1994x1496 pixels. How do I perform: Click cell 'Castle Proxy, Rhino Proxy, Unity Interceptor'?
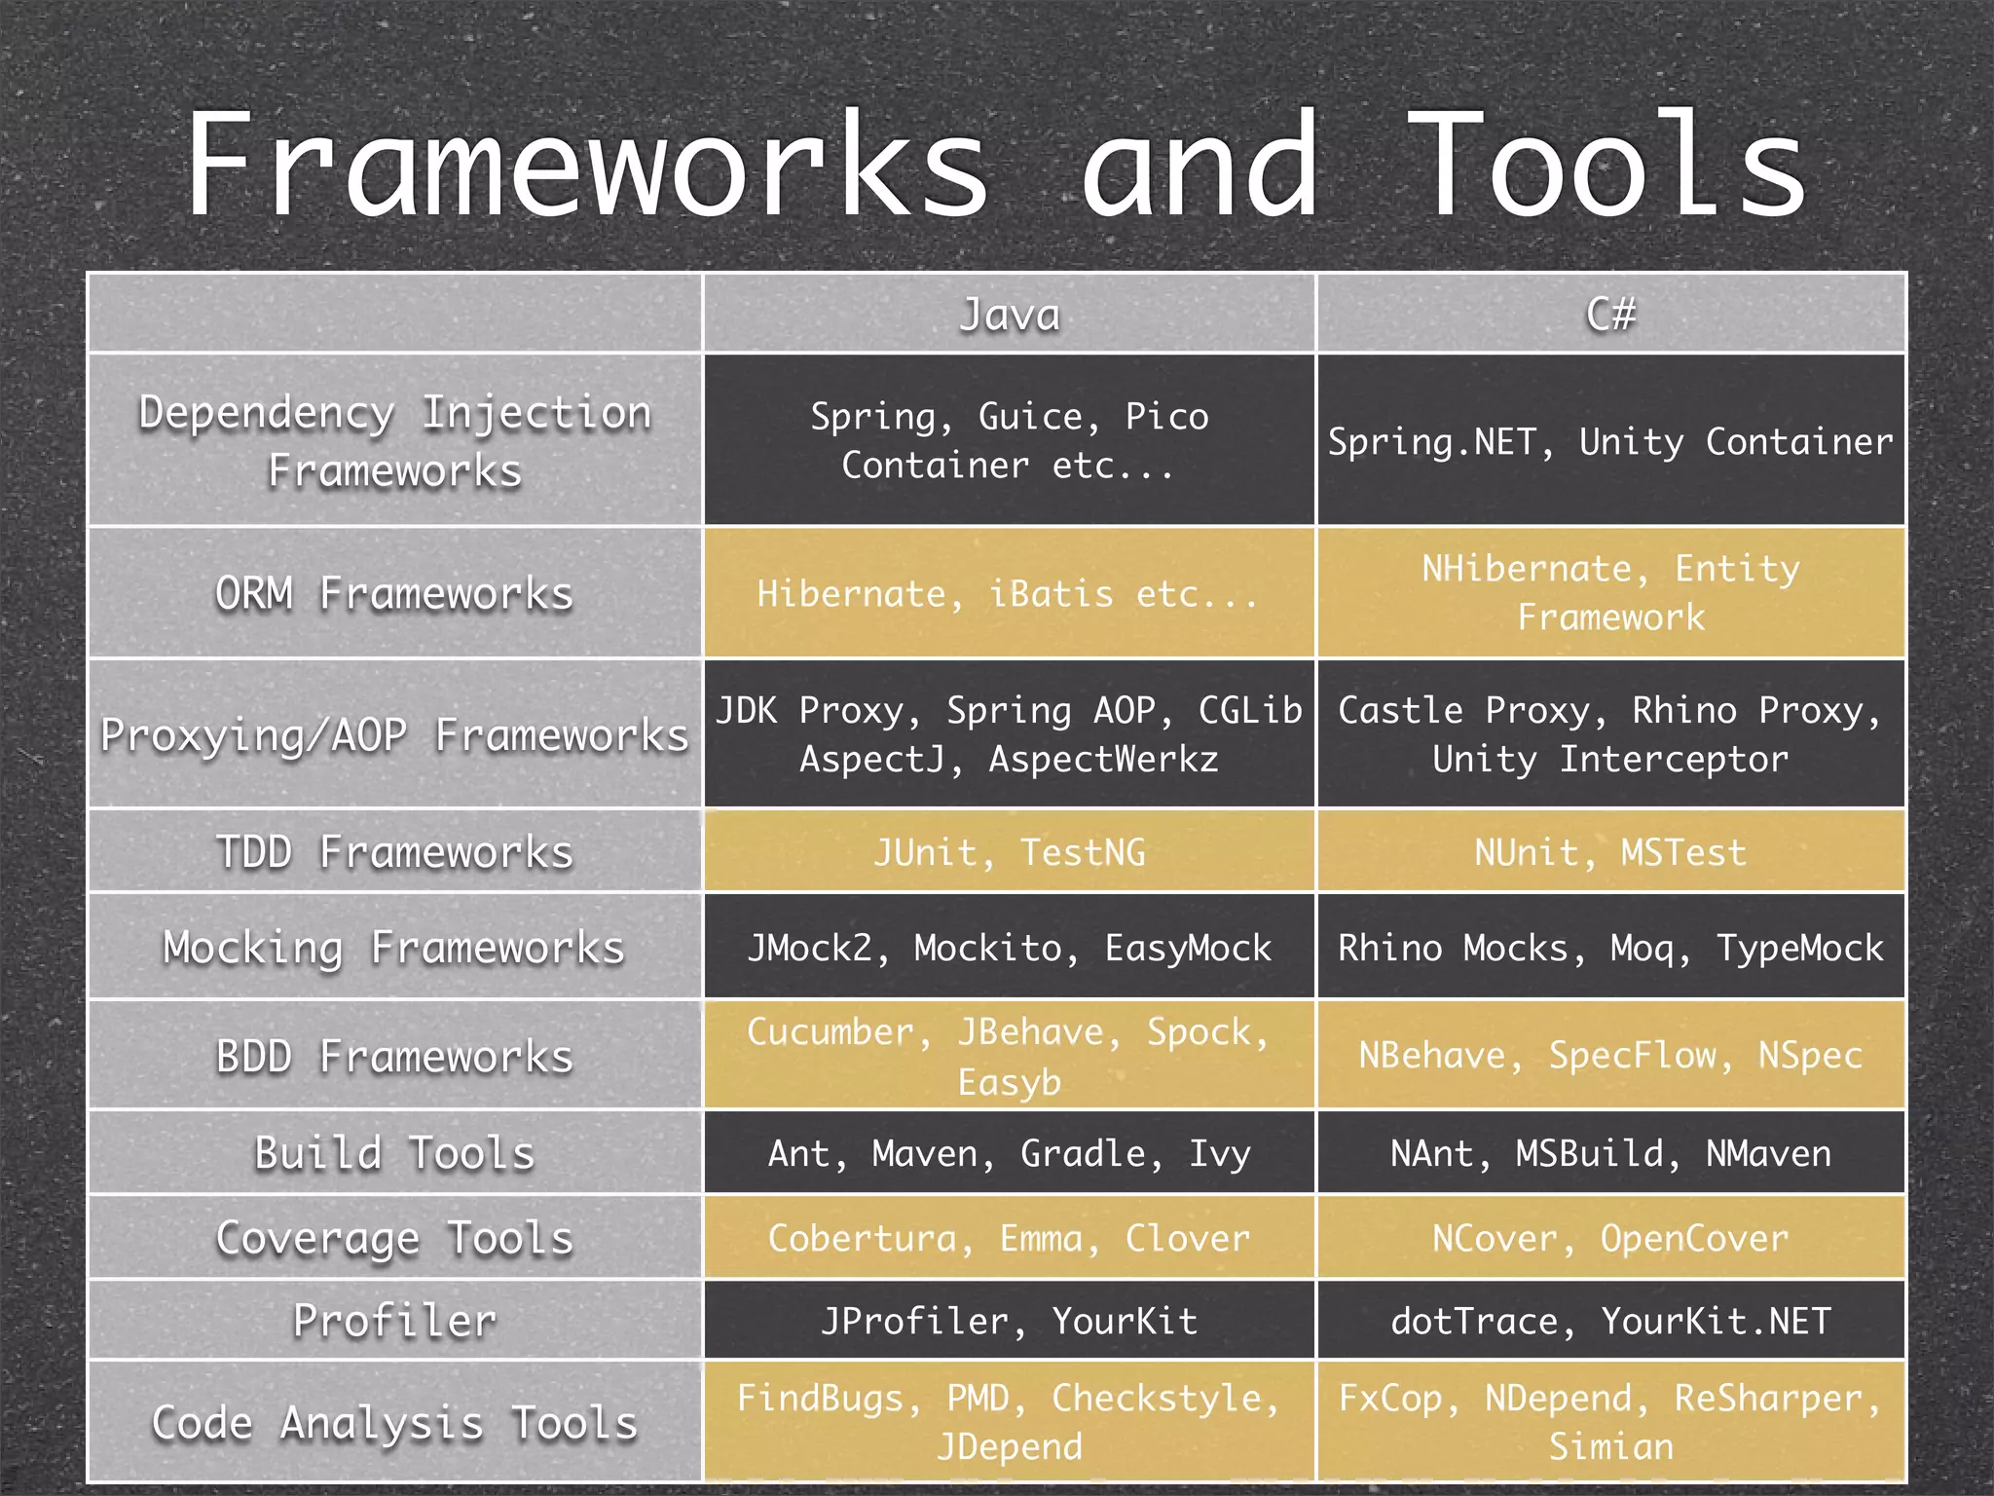pyautogui.click(x=1611, y=734)
